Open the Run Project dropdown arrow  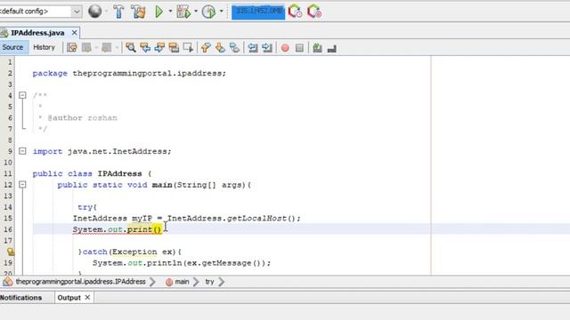170,12
